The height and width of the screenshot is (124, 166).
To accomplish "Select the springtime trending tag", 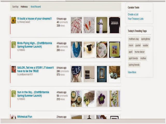I will click(146, 39).
